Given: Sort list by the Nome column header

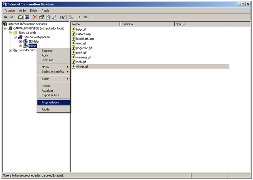Looking at the screenshot, I should 95,24.
